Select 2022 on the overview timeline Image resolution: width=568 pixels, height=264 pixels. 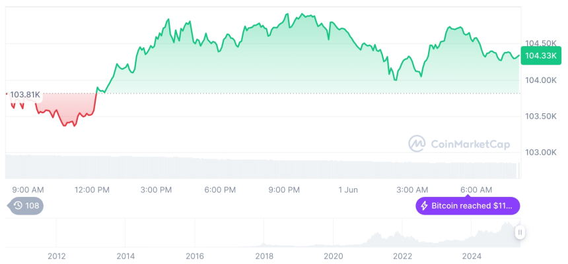click(403, 256)
